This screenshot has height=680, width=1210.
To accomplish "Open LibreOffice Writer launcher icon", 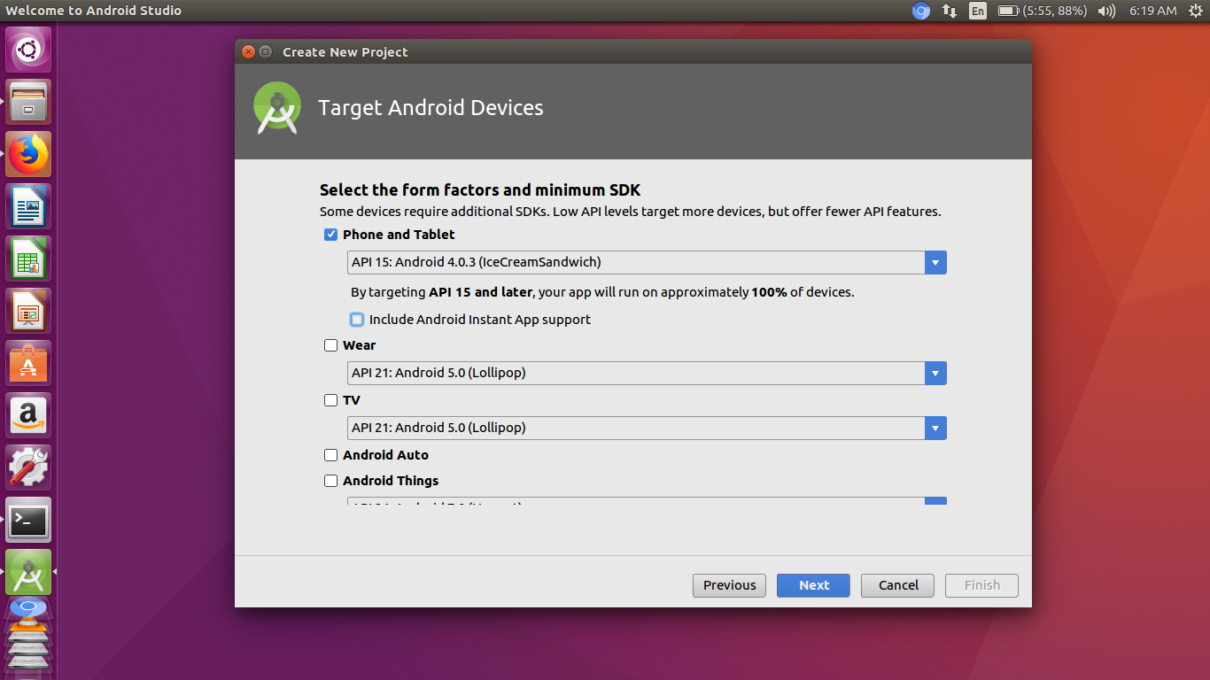I will [x=28, y=206].
